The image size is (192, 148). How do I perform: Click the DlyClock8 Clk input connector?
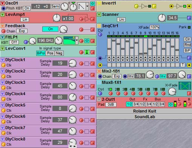(3, 145)
